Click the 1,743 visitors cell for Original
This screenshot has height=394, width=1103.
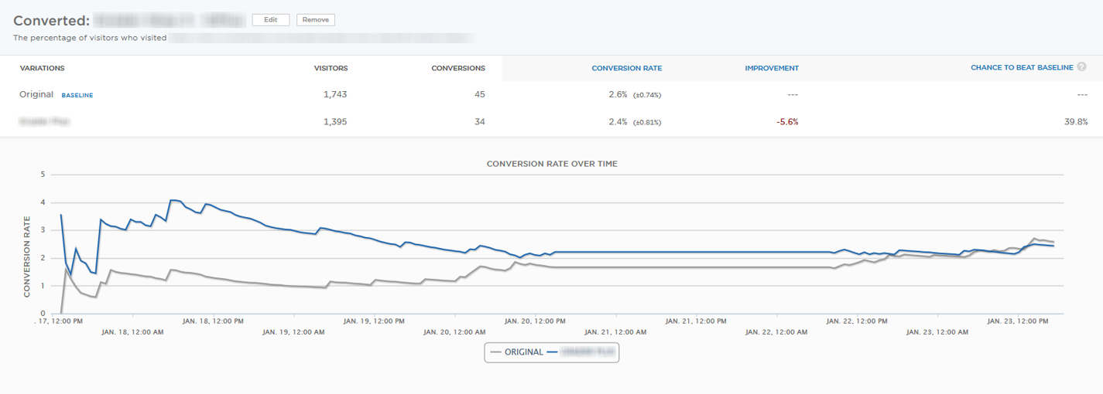334,94
